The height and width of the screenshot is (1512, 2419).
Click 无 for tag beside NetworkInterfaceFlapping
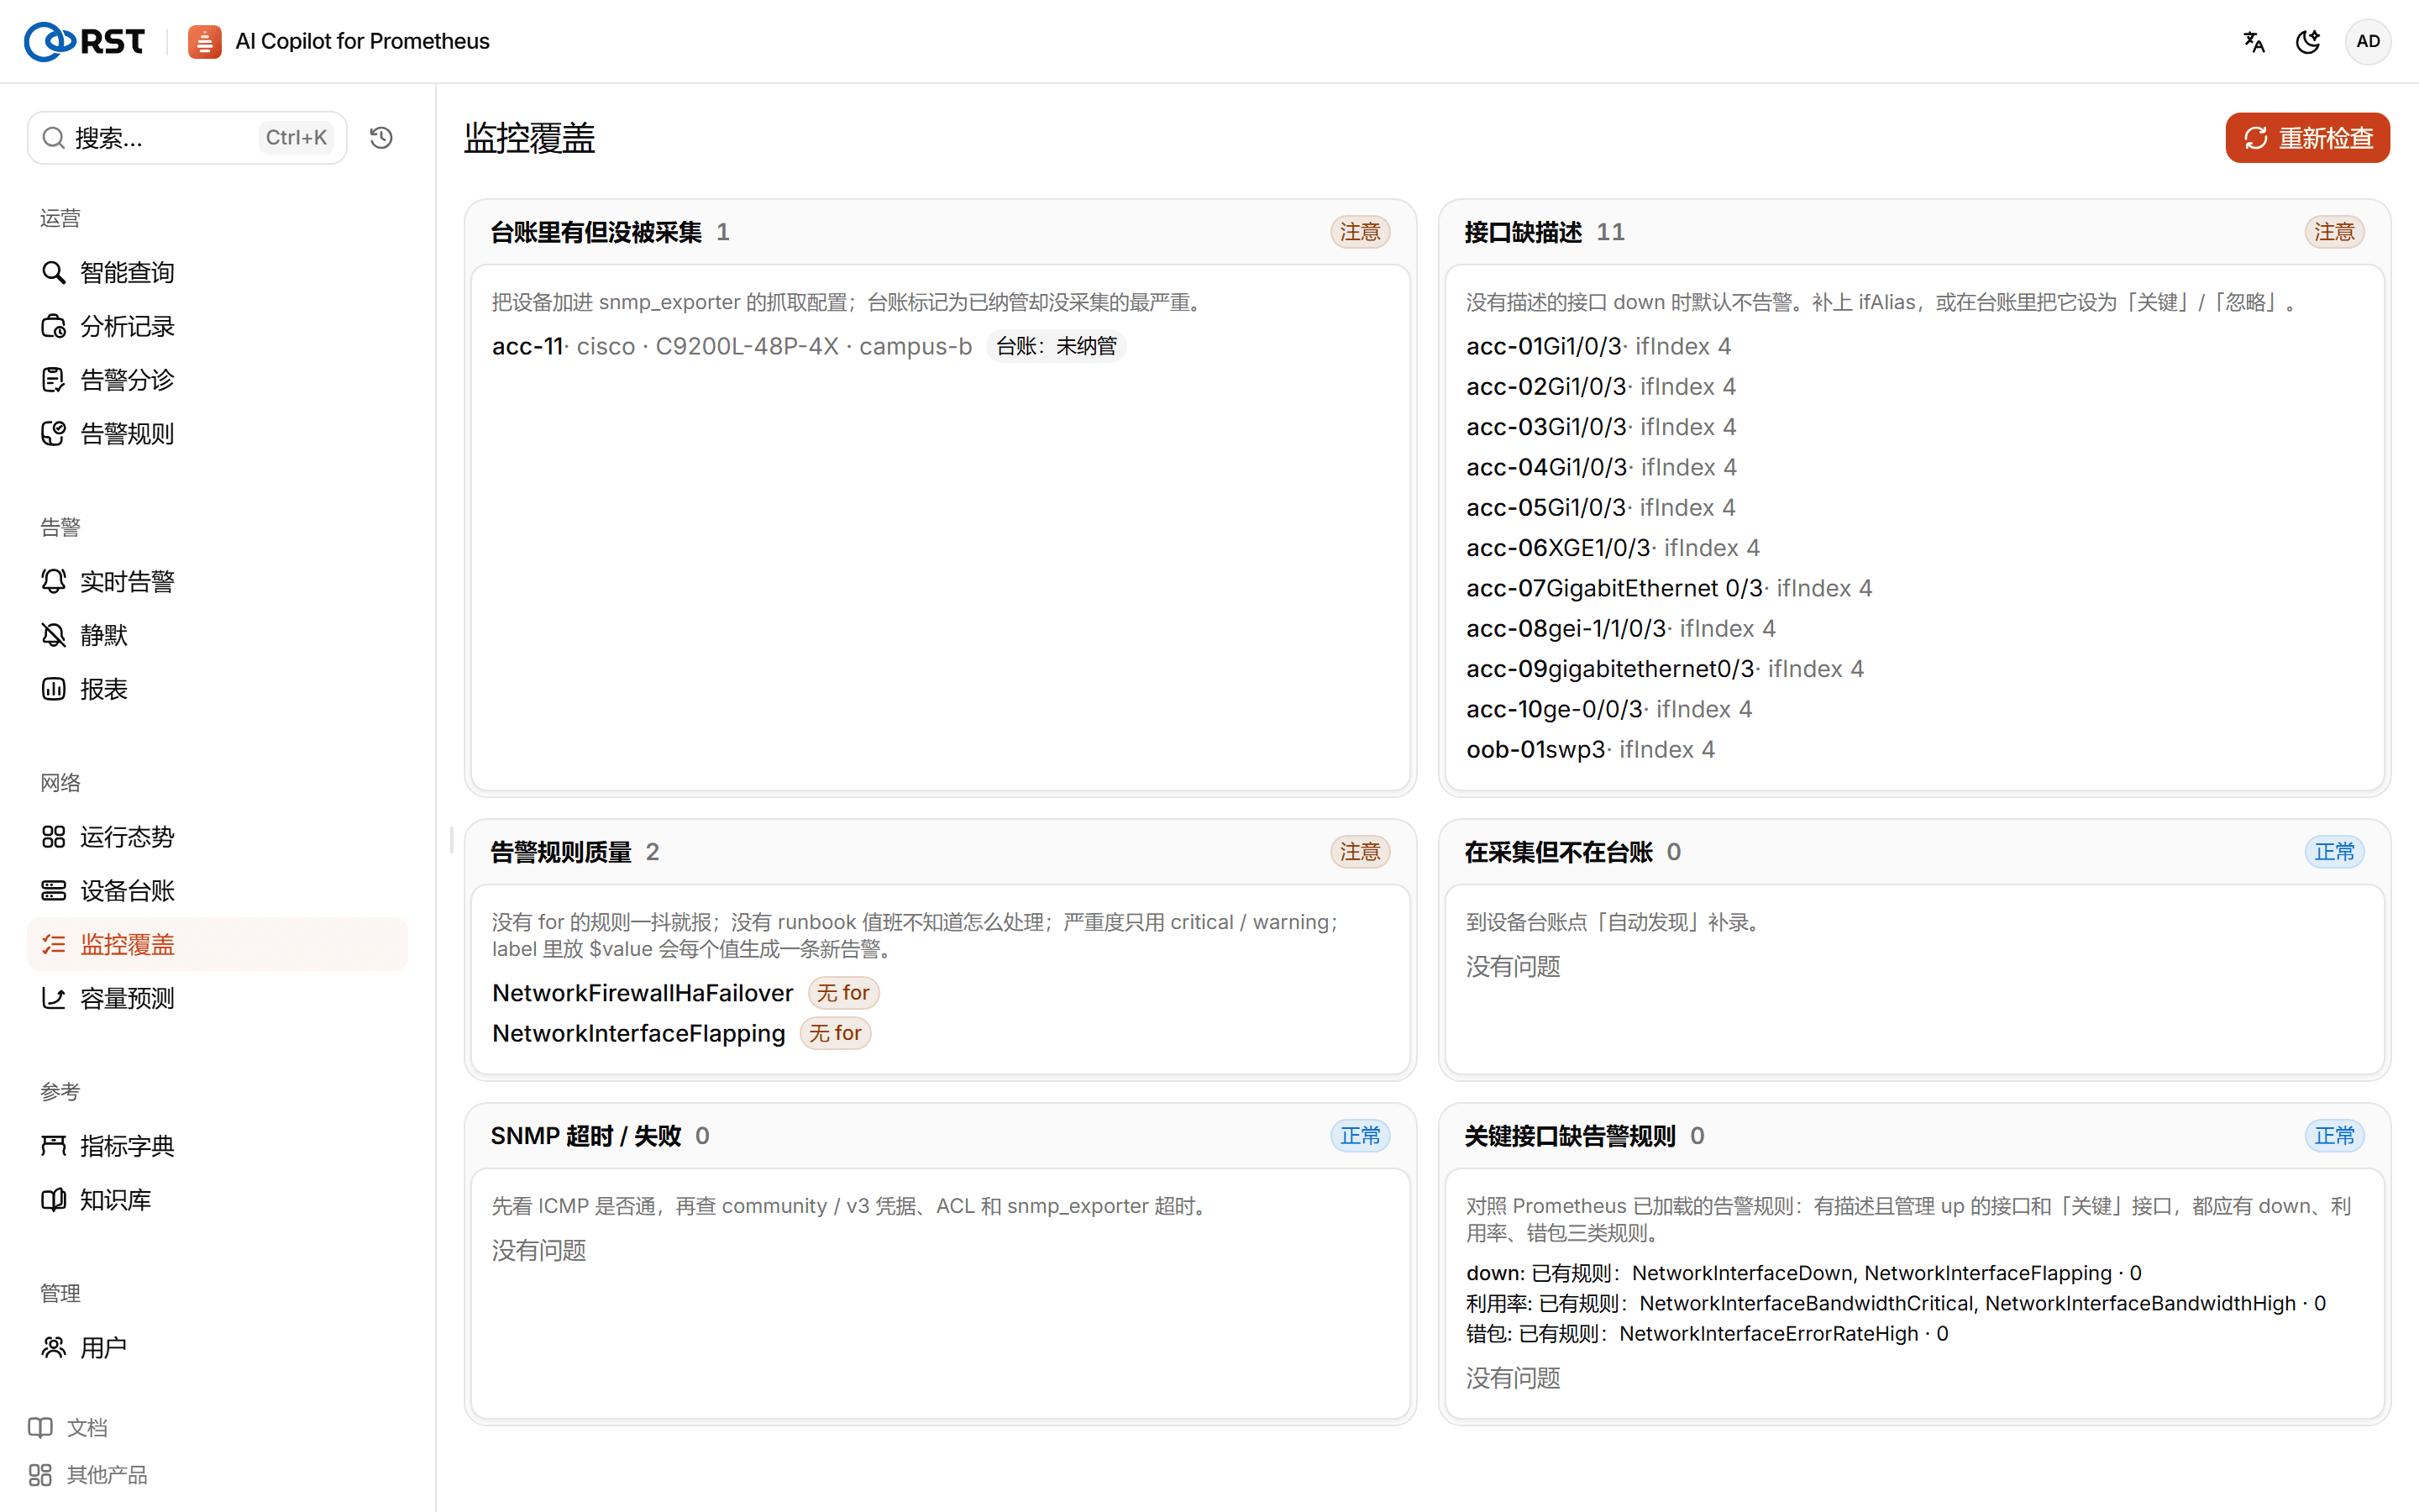click(835, 1033)
